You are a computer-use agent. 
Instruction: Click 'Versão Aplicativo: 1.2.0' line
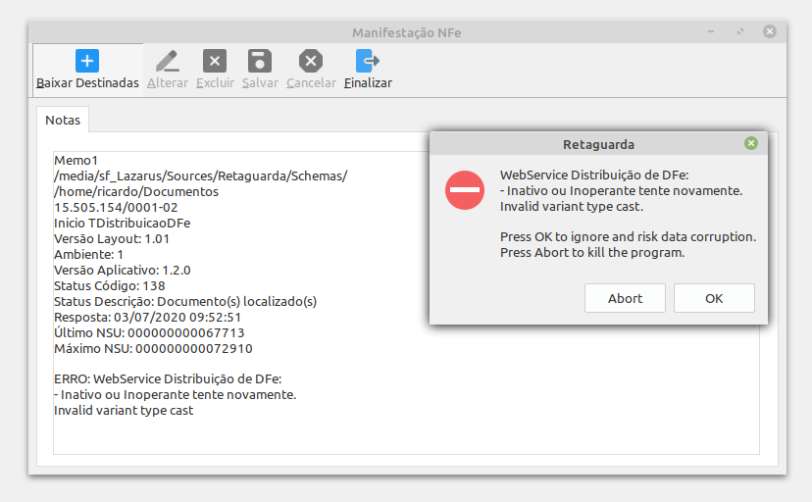(123, 271)
